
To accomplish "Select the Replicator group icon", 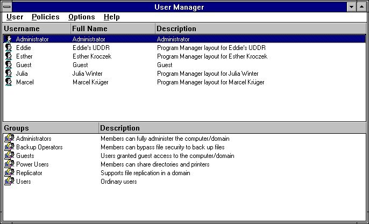I will (9, 173).
